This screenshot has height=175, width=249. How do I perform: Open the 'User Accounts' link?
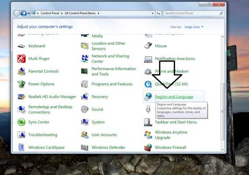[104, 135]
